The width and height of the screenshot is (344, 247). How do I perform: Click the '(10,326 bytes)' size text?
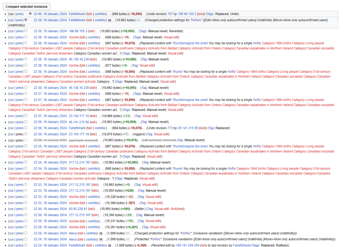115,197
